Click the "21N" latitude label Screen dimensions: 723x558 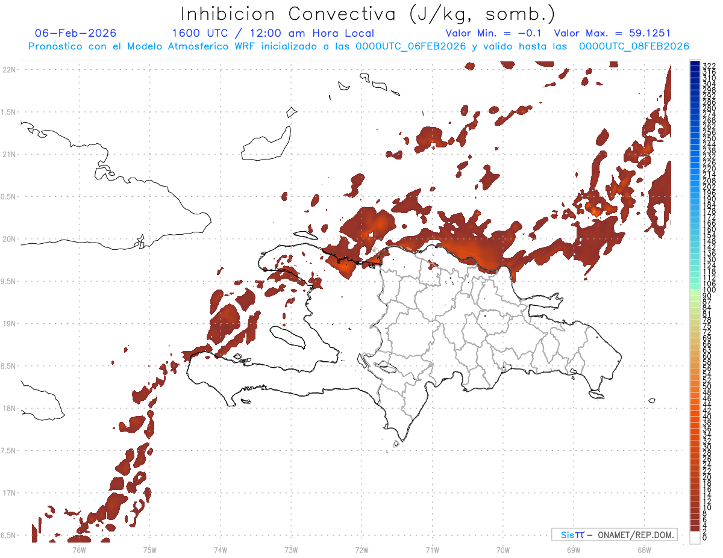[9, 154]
